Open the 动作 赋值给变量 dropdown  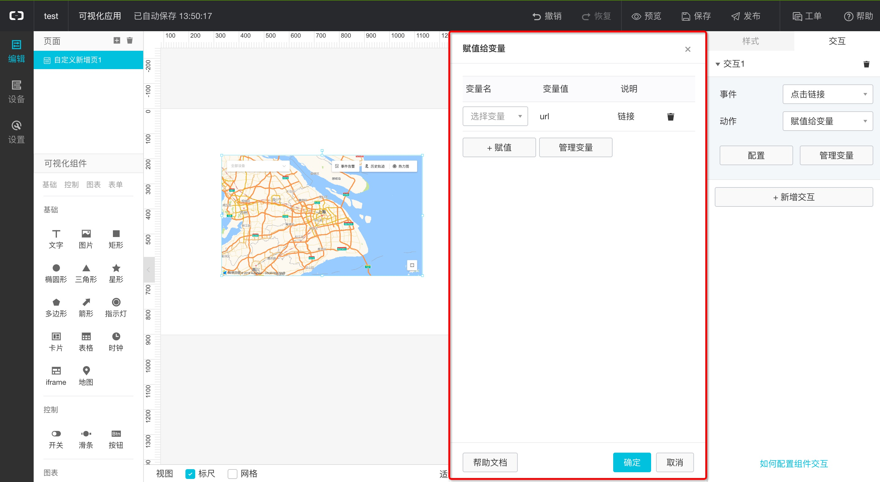pos(828,121)
